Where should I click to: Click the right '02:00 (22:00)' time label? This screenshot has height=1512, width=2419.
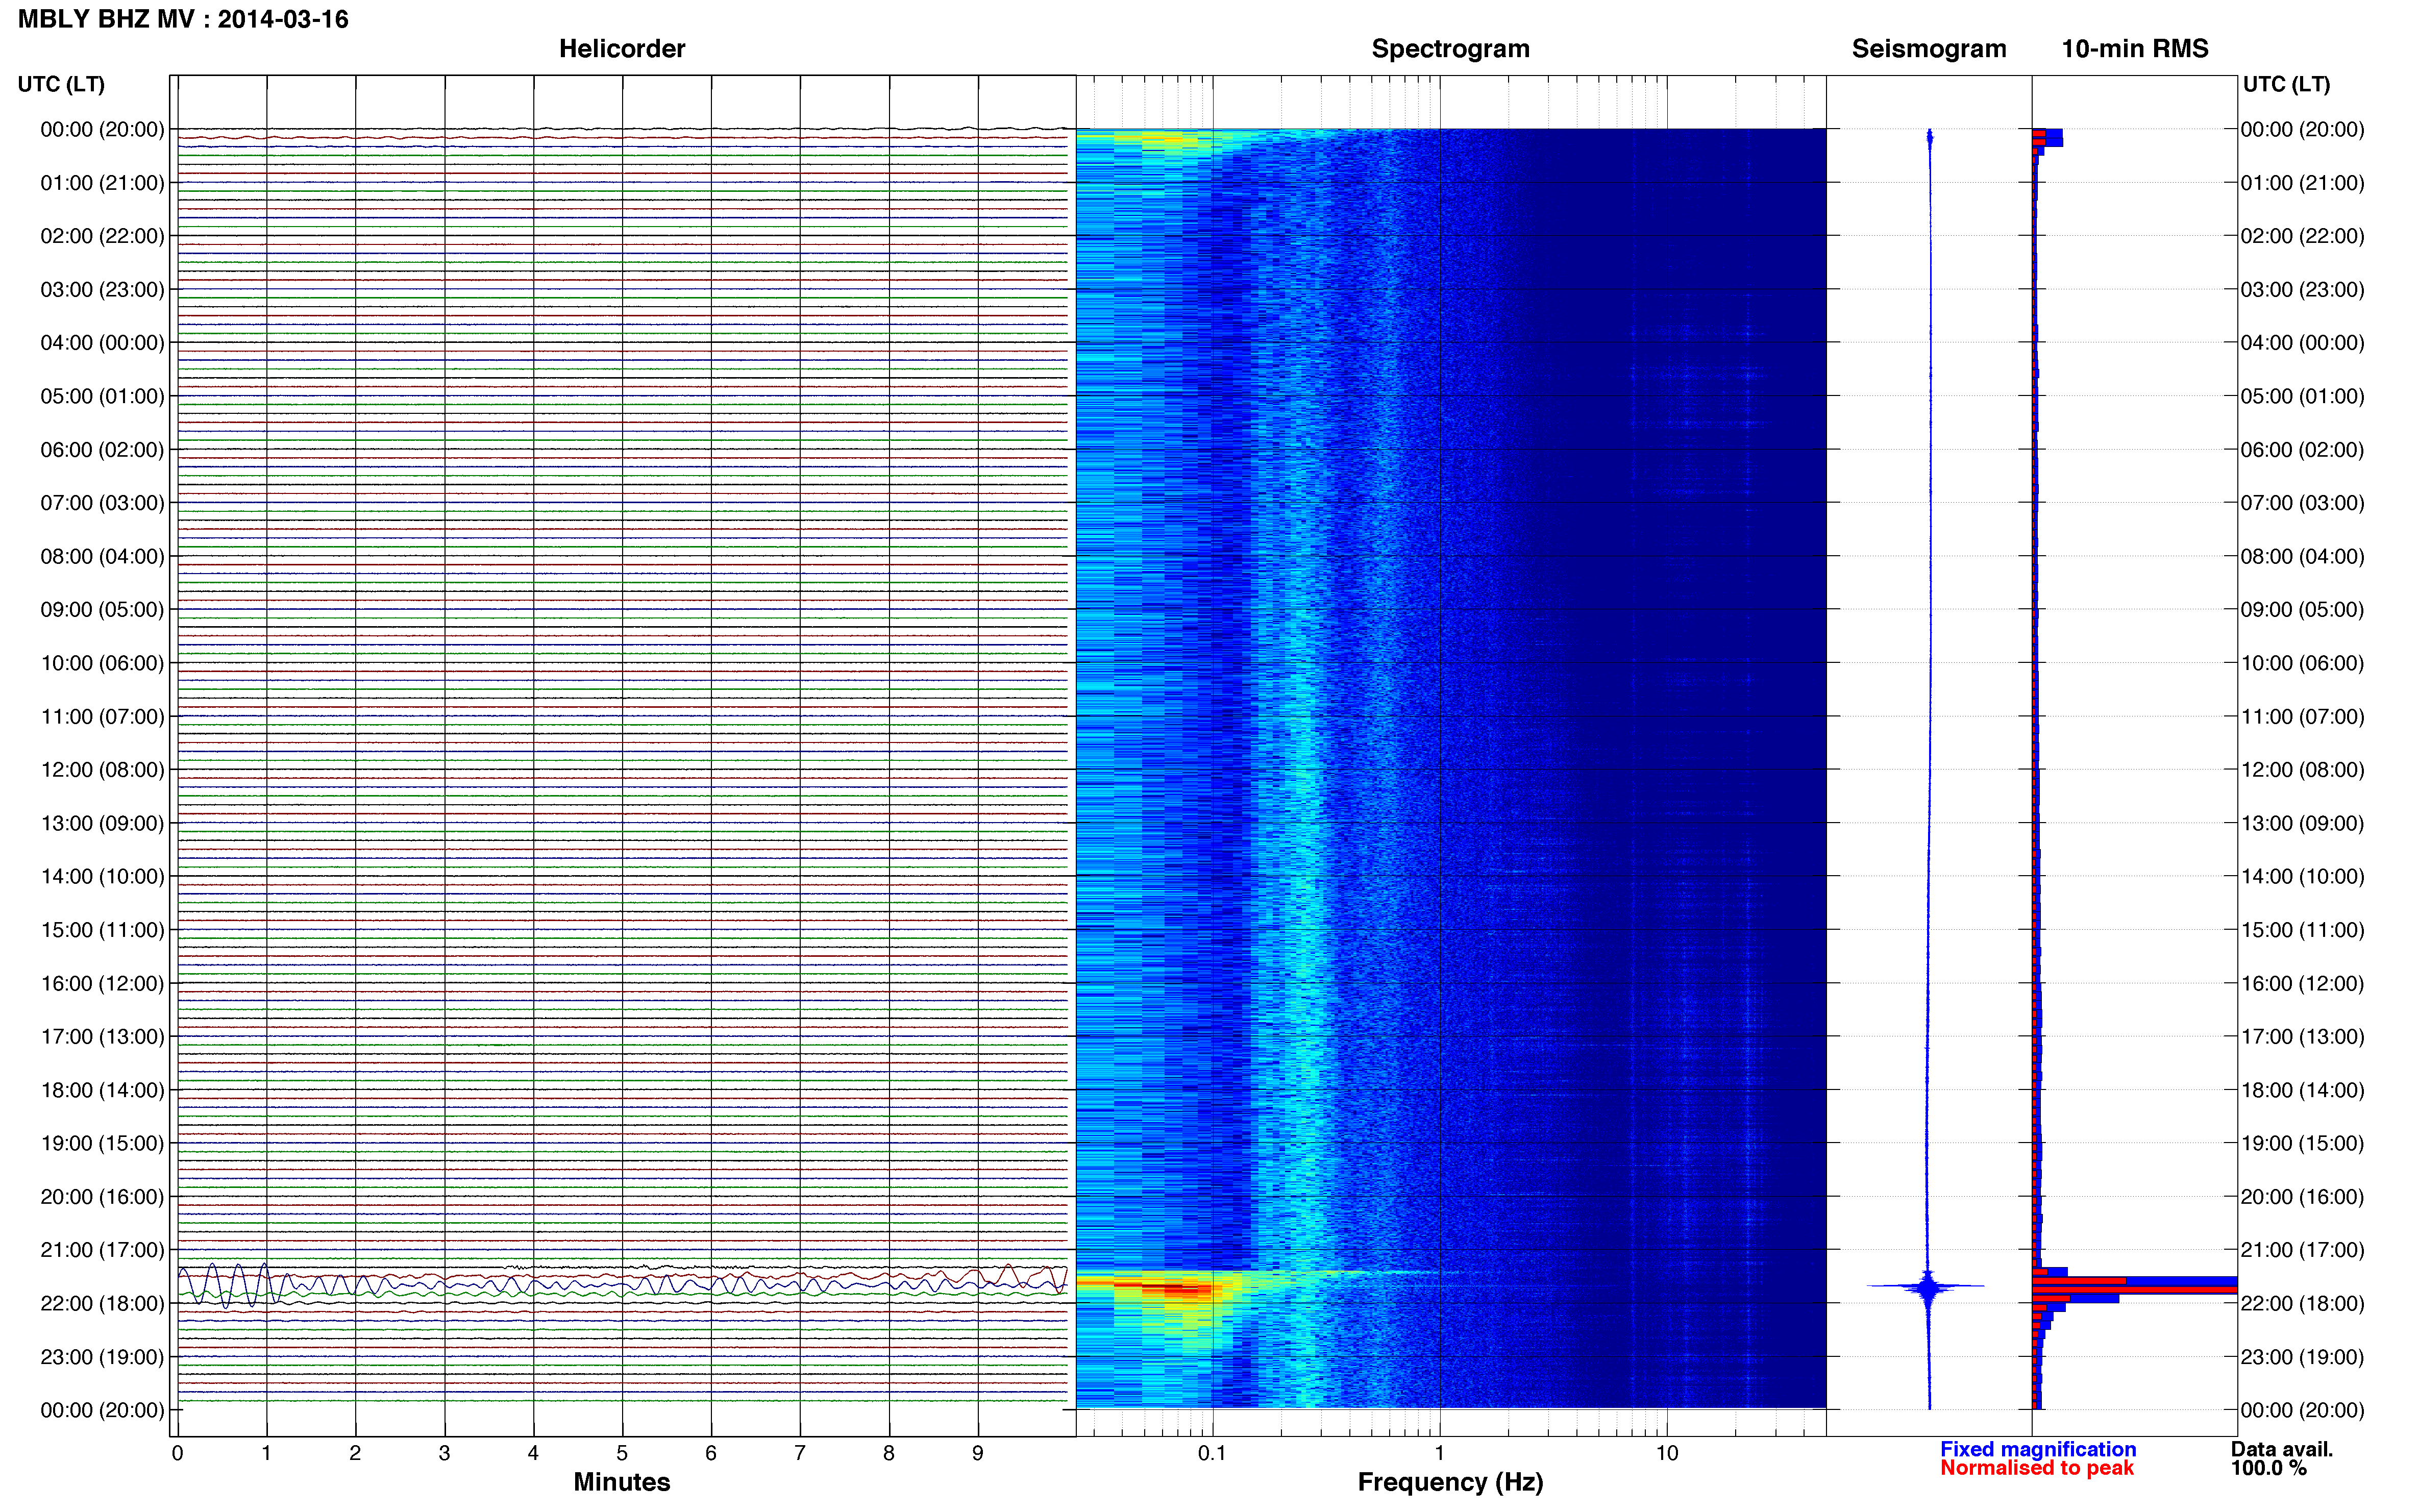point(2302,236)
